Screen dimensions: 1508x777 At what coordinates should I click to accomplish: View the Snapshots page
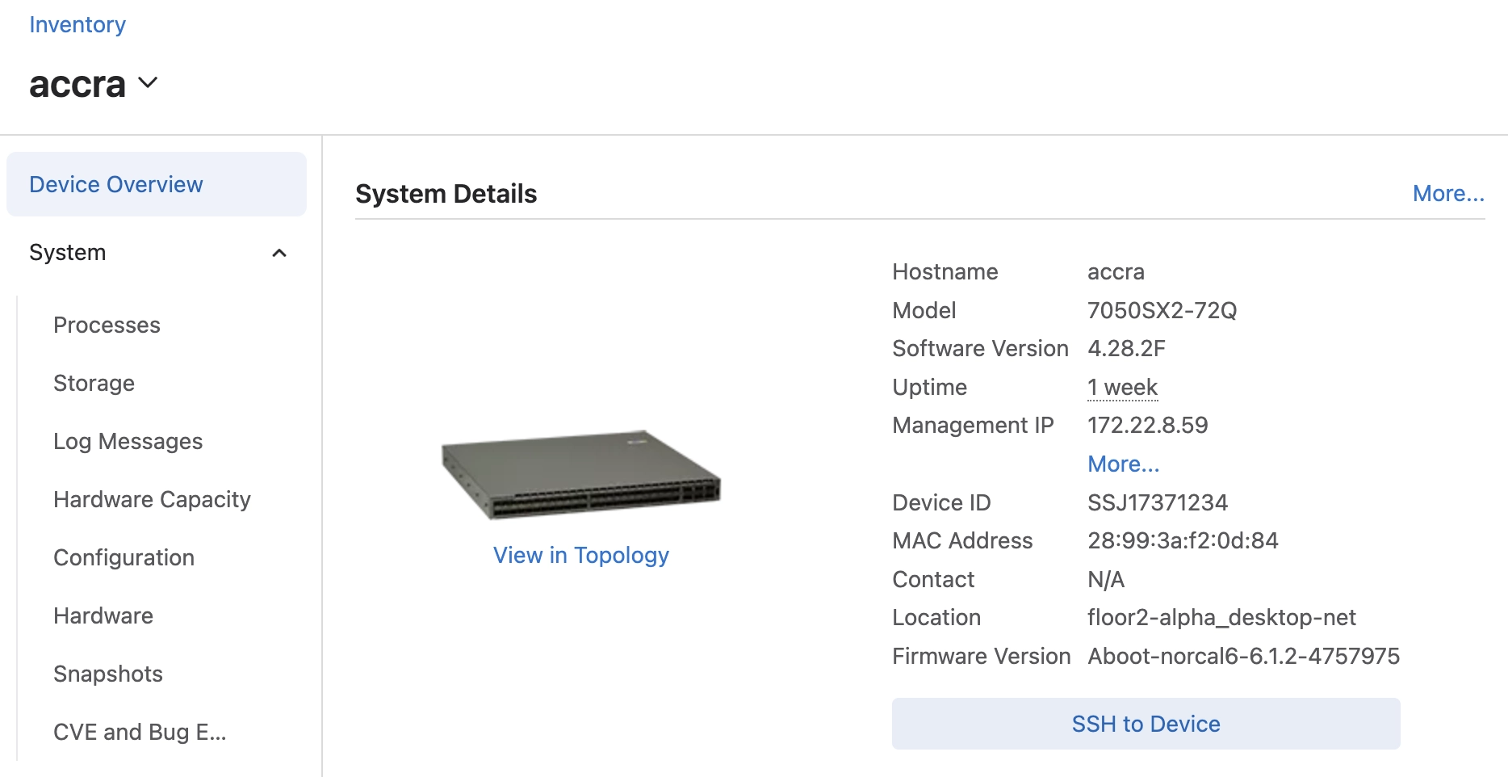(108, 674)
